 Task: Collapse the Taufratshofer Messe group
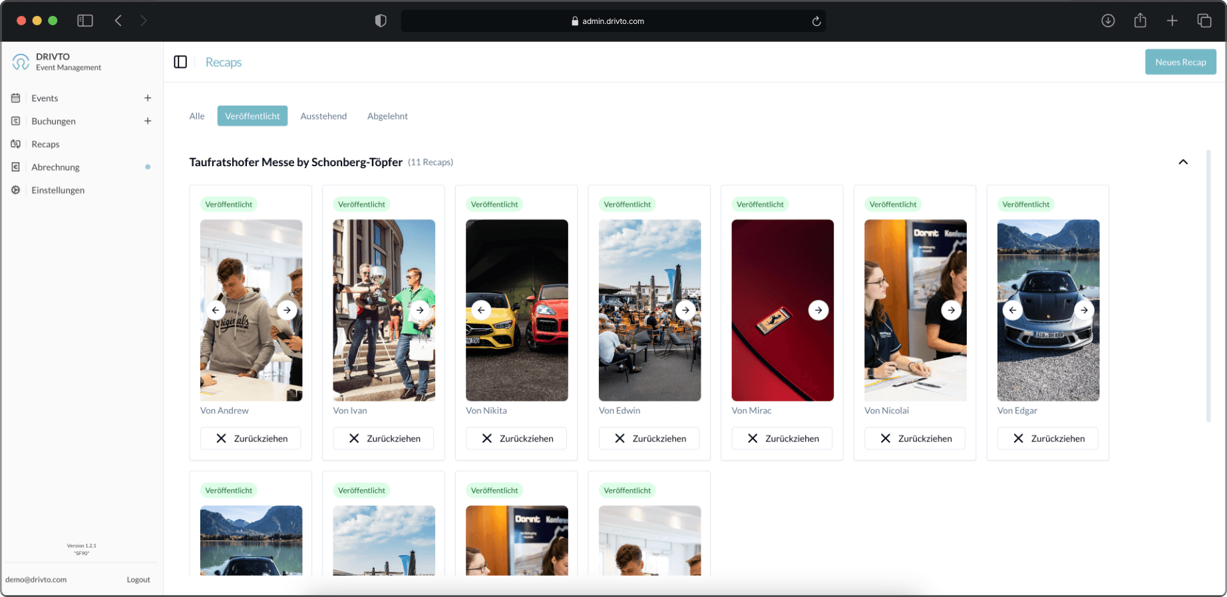(x=1183, y=162)
